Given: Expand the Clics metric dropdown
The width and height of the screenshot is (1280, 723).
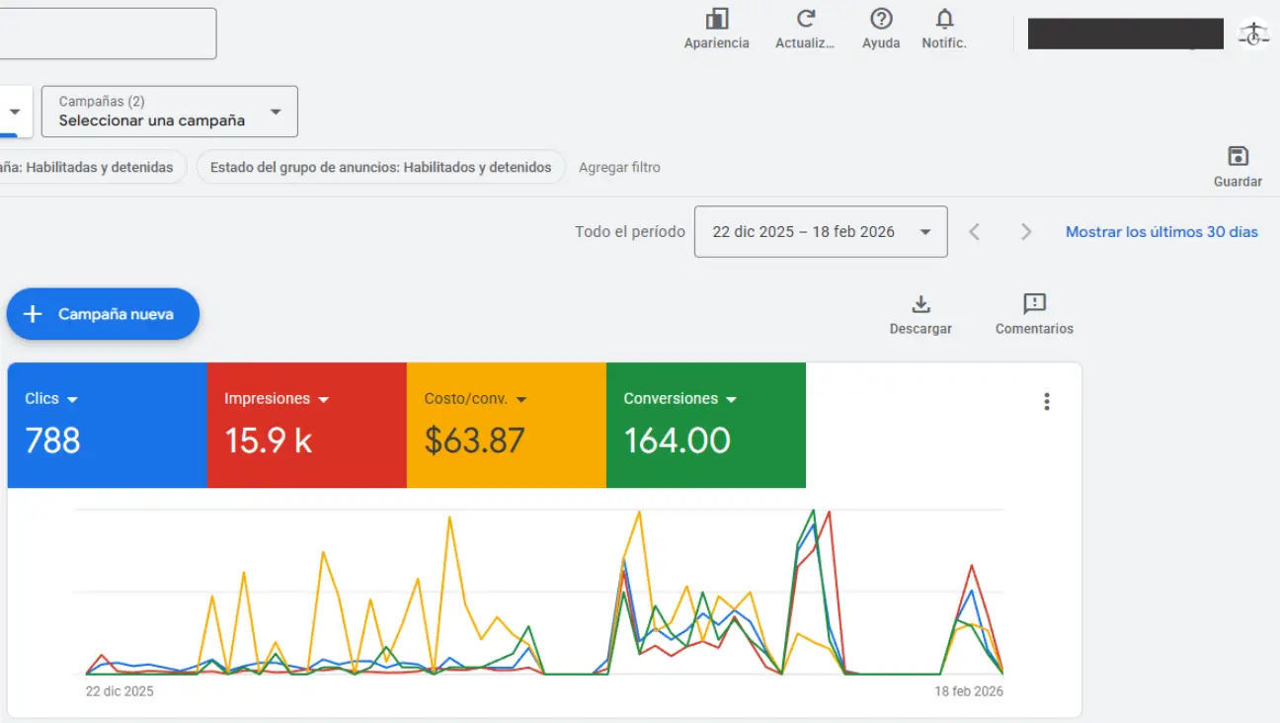Looking at the screenshot, I should pyautogui.click(x=51, y=399).
